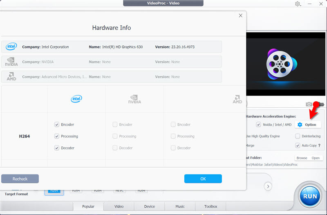Click the snapshot camera icon
Image resolution: width=327 pixels, height=215 pixels.
pos(309,104)
